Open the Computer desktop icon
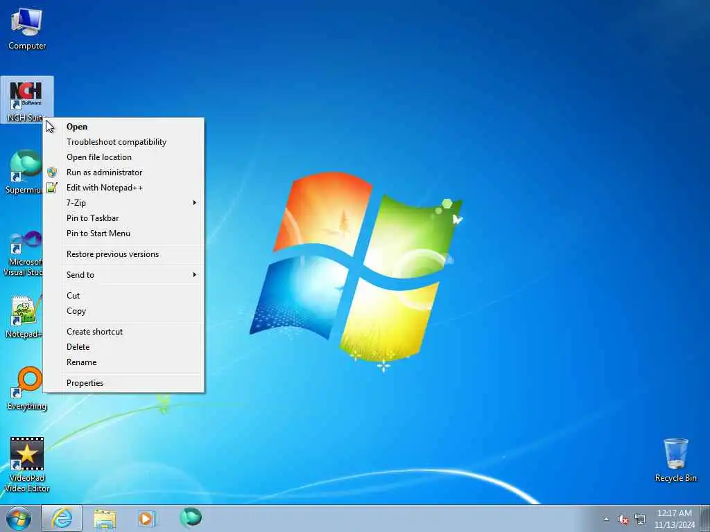This screenshot has height=532, width=710. [27, 29]
